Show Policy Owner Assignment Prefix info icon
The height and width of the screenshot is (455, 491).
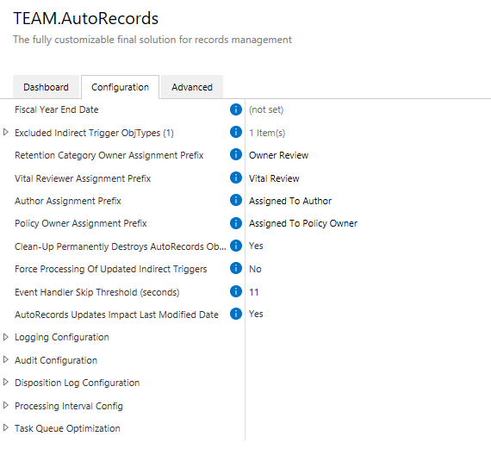point(236,223)
